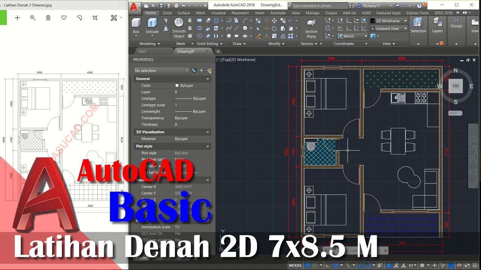
Task: Click the Layer value field
Action: [192, 92]
